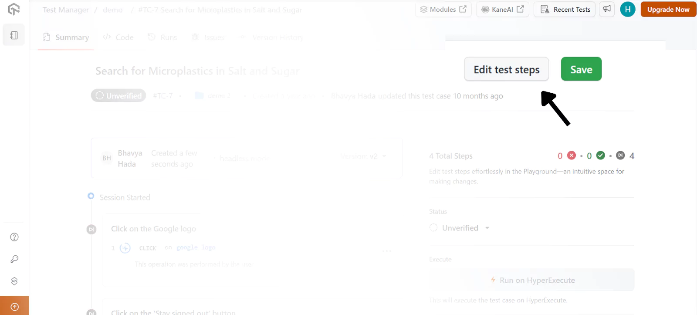Viewport: 697px width, 315px height.
Task: Switch to the Summary tab
Action: [66, 37]
